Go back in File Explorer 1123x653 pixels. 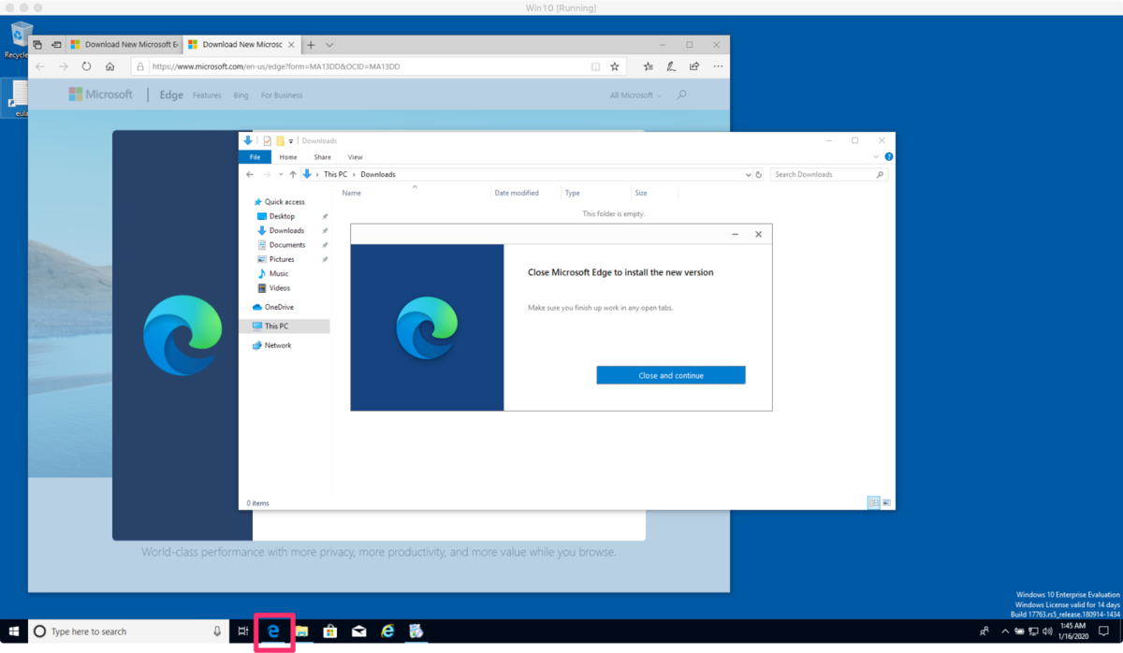(x=250, y=174)
